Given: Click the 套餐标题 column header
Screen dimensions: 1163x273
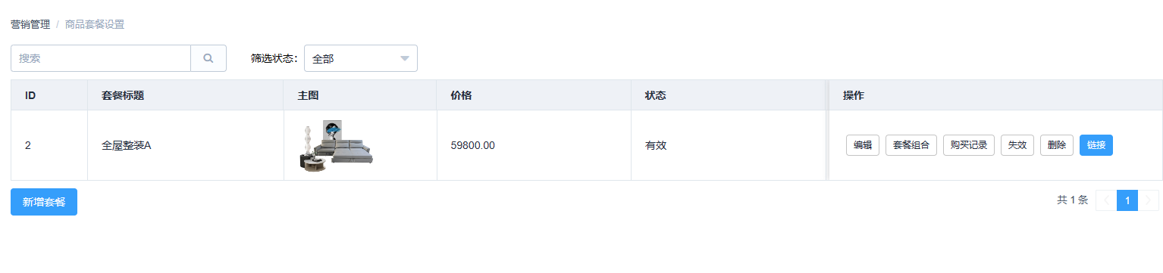Looking at the screenshot, I should pos(123,95).
